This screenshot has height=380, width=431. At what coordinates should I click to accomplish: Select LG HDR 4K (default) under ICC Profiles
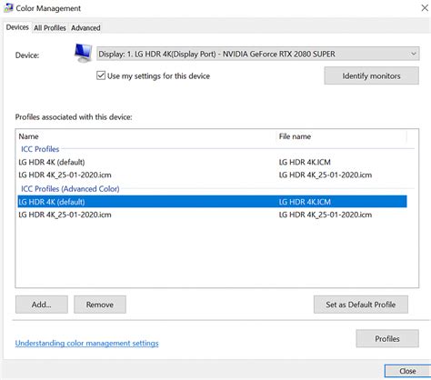click(x=212, y=162)
